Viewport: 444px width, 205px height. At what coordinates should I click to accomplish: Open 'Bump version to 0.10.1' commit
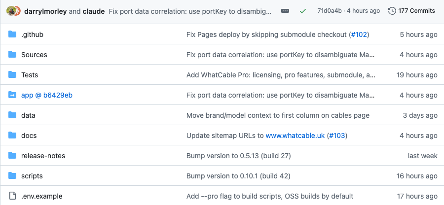(238, 176)
